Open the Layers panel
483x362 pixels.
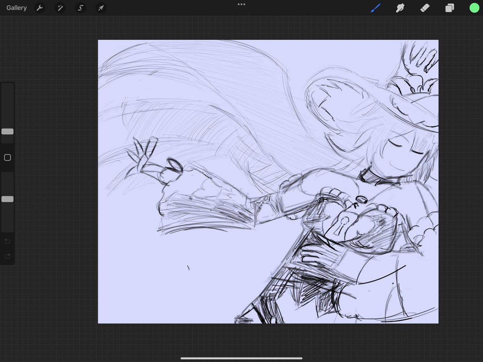pyautogui.click(x=450, y=8)
